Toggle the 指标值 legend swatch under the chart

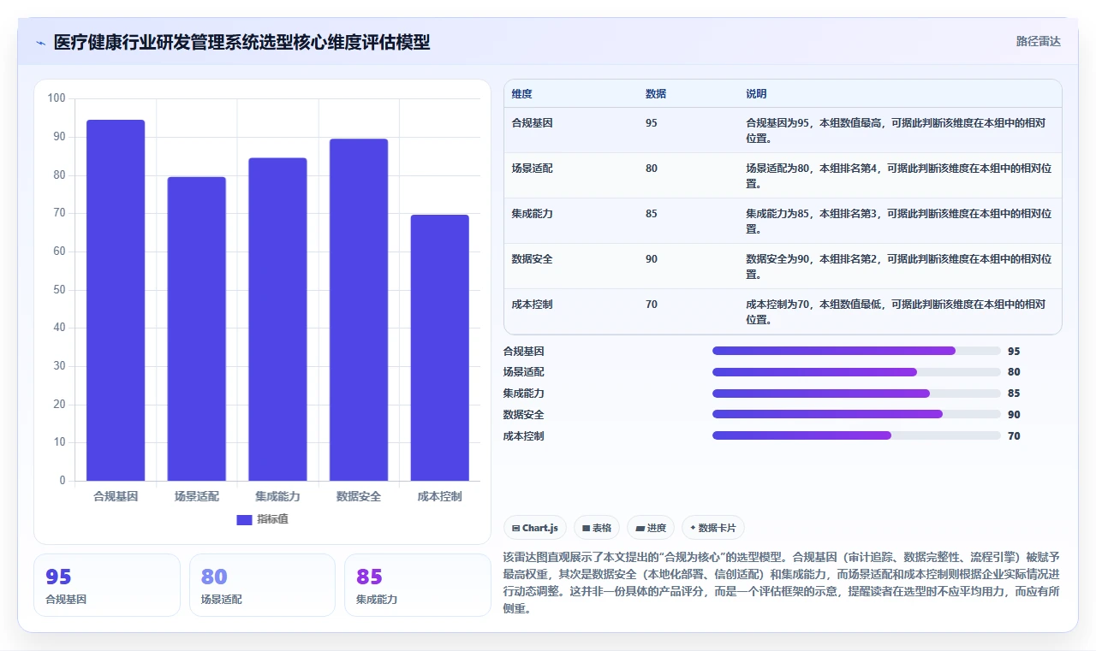(x=244, y=519)
